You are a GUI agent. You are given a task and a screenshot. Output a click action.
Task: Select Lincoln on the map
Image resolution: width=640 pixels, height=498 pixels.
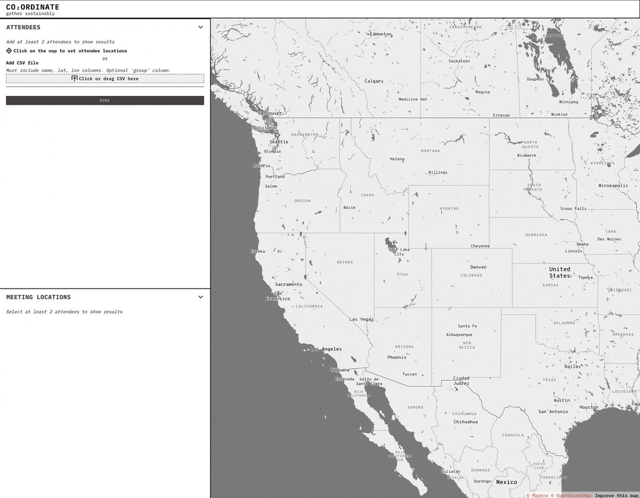point(574,251)
